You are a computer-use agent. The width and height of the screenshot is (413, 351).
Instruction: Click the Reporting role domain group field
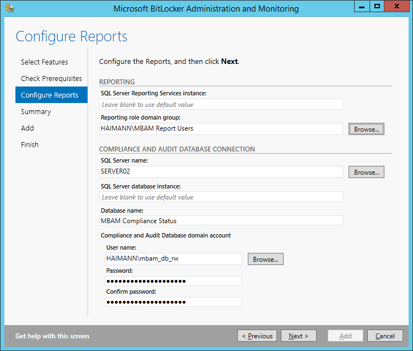click(x=221, y=128)
